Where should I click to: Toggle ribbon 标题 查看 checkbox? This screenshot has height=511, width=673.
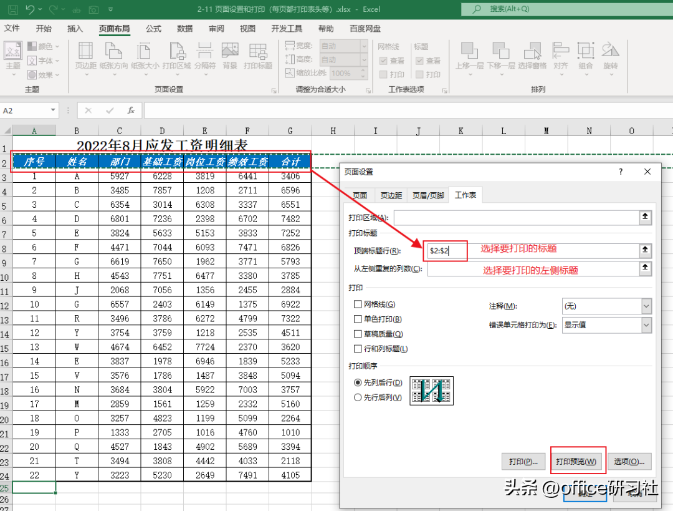coord(419,61)
